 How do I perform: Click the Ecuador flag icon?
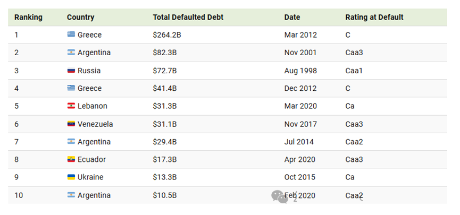click(71, 159)
